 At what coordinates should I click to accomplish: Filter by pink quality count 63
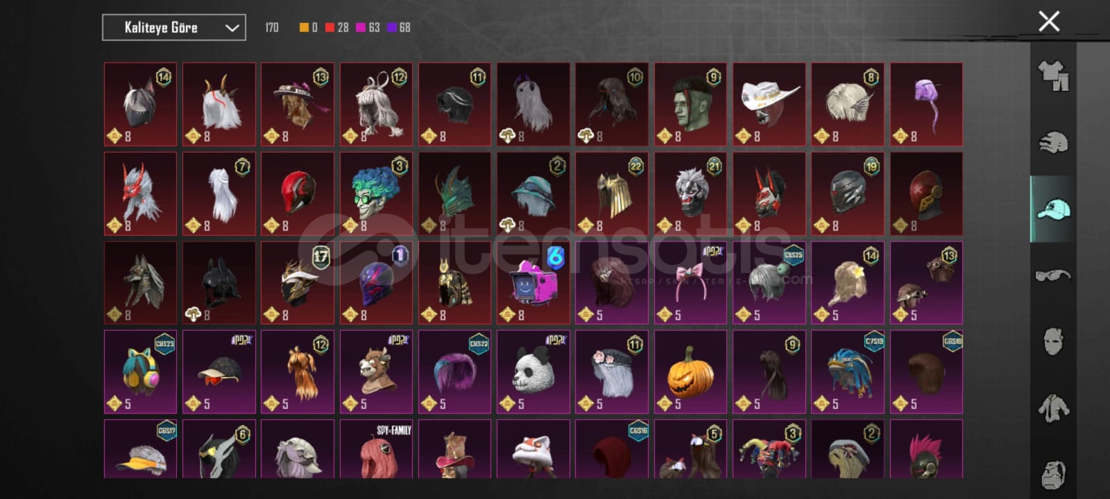pyautogui.click(x=368, y=28)
